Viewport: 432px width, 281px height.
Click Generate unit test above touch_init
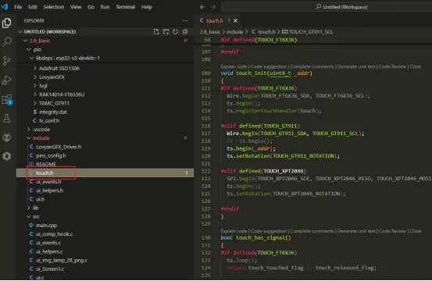(x=356, y=66)
